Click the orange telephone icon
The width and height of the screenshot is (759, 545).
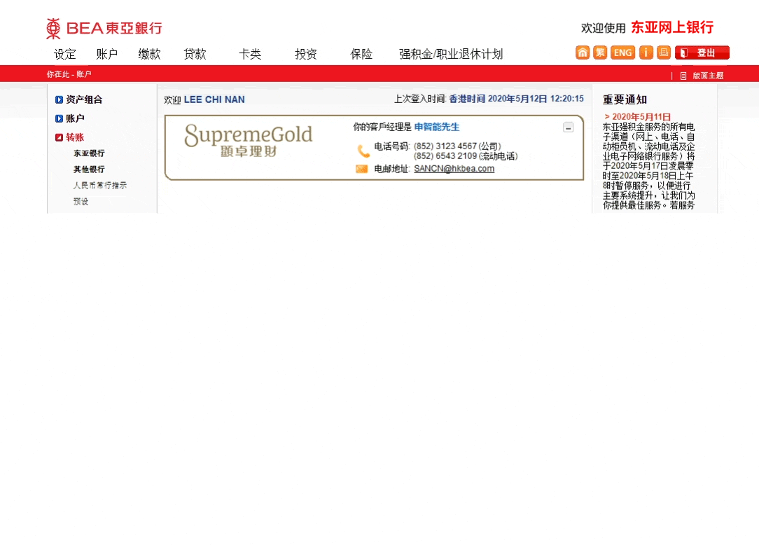click(x=363, y=151)
